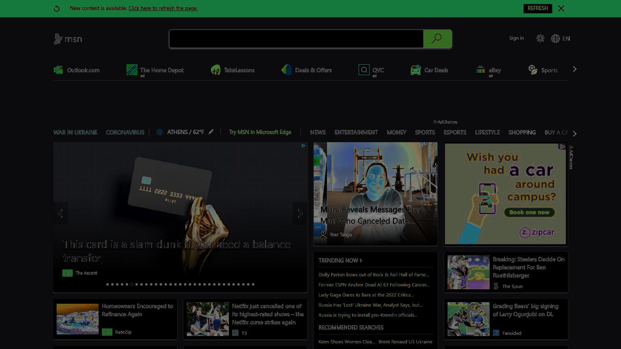This screenshot has width=621, height=349.
Task: Click the circular refresh arrow icon in banner
Action: click(x=57, y=8)
